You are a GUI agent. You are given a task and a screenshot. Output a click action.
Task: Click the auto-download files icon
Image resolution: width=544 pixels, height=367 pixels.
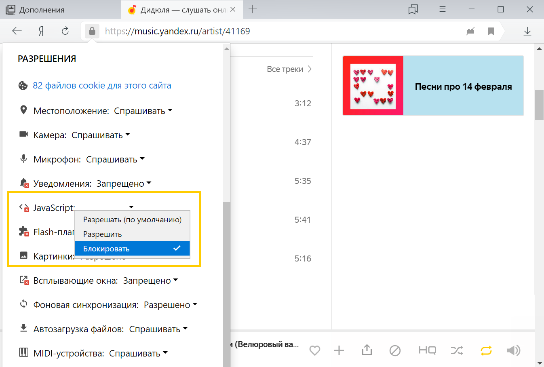pyautogui.click(x=24, y=328)
